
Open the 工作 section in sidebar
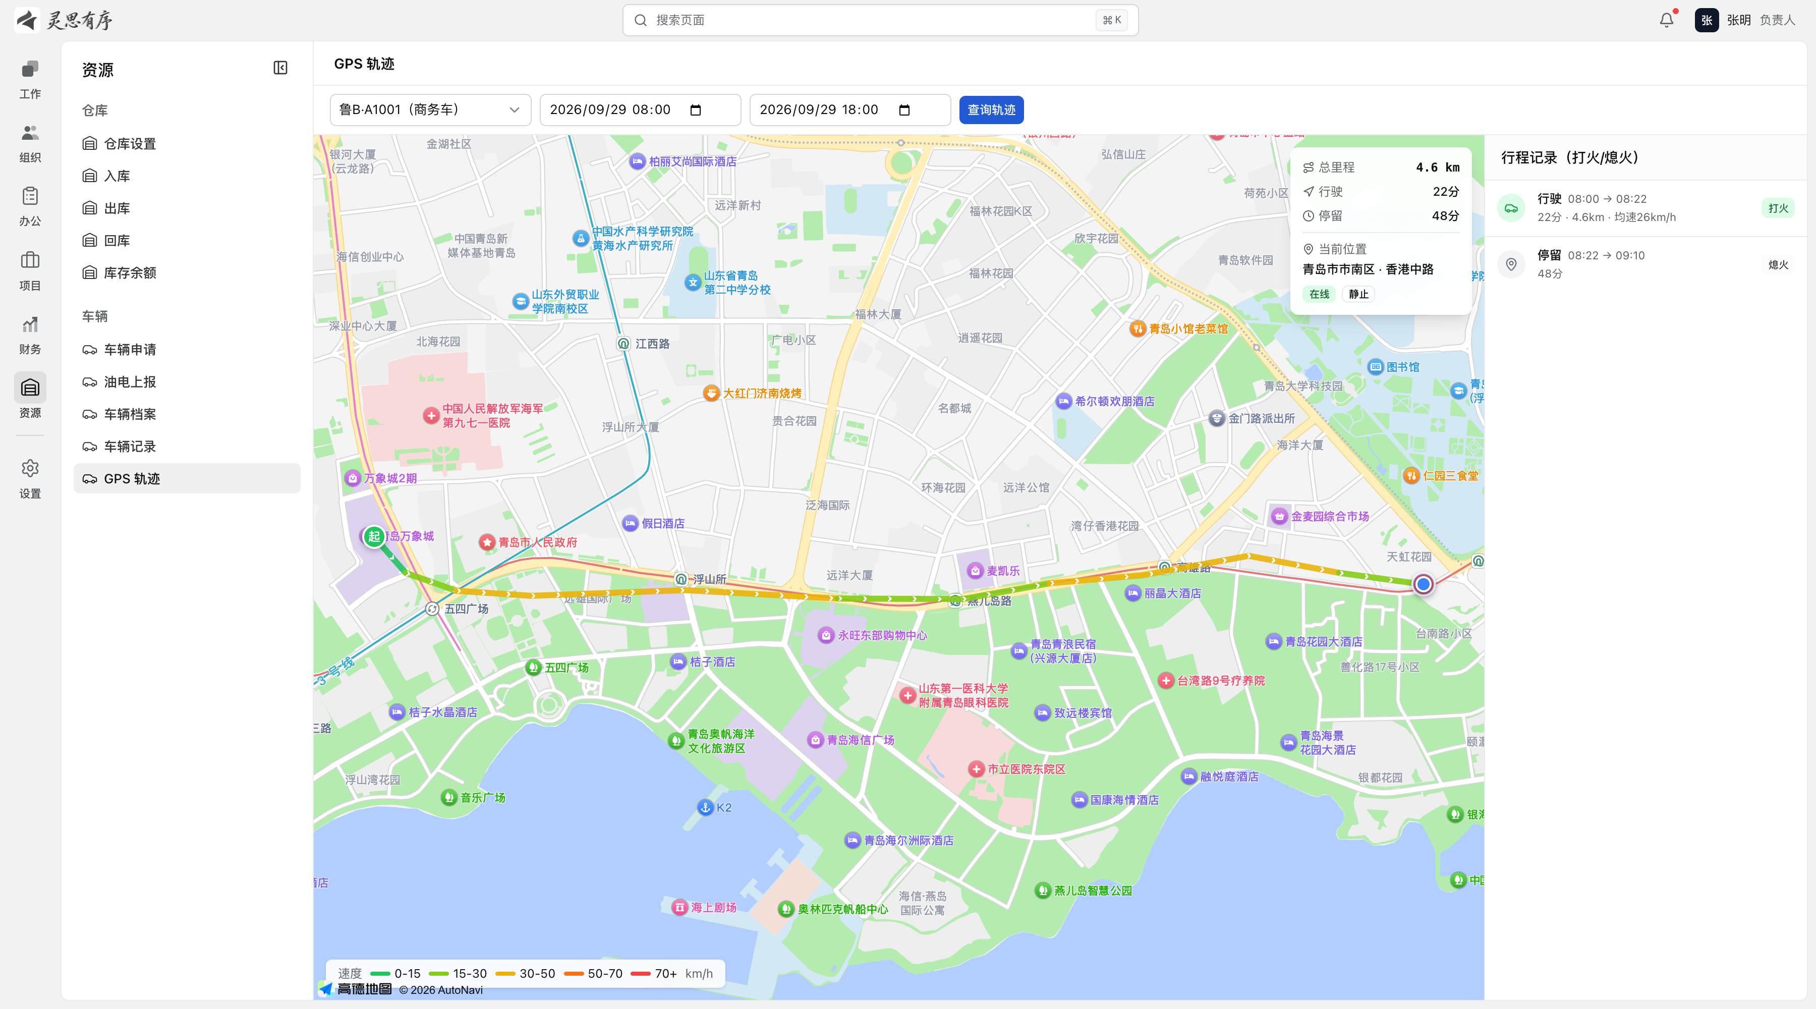pyautogui.click(x=30, y=79)
